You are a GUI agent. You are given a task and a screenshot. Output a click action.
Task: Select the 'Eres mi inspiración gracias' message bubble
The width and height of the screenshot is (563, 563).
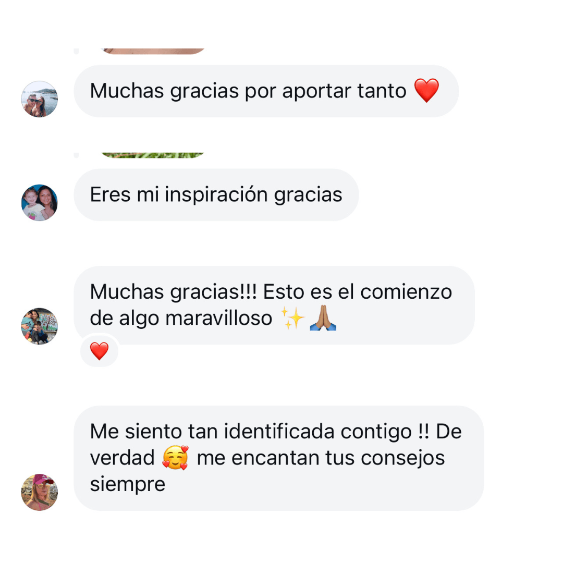[216, 195]
